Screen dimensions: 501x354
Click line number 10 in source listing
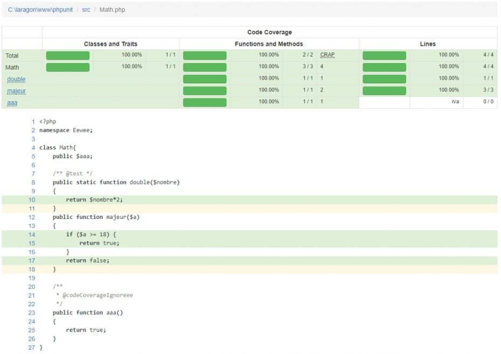[x=32, y=200]
